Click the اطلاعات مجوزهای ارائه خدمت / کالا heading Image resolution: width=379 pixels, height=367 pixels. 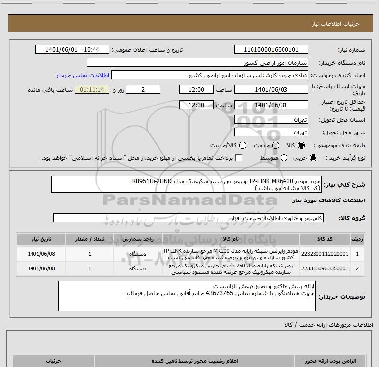point(328,325)
